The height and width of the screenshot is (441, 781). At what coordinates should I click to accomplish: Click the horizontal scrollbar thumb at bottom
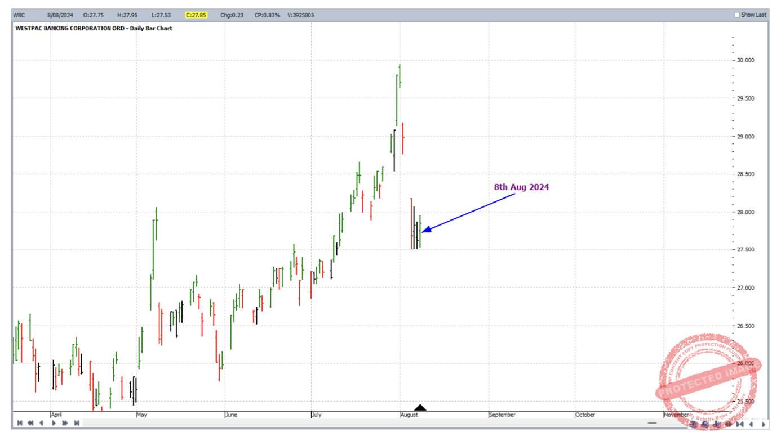click(x=652, y=423)
